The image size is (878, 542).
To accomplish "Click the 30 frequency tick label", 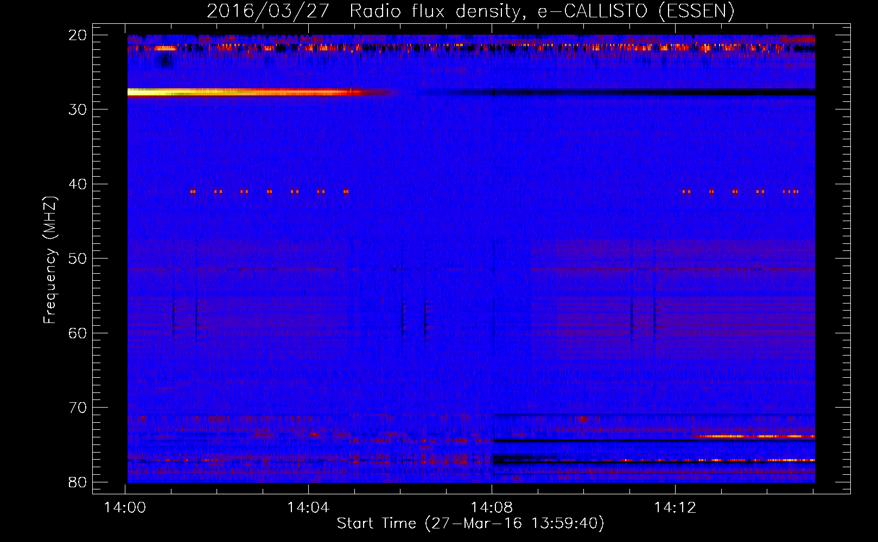I will tap(78, 109).
